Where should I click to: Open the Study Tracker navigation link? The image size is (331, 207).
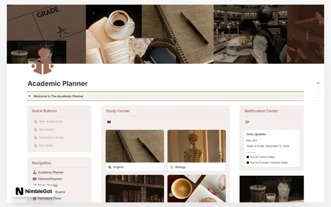pyautogui.click(x=48, y=185)
